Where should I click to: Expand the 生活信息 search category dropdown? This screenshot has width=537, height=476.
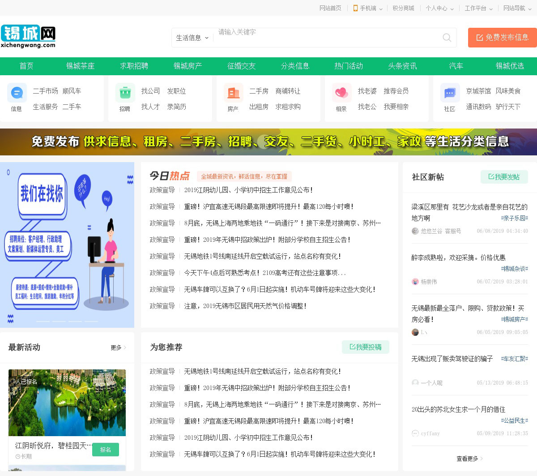tap(192, 38)
